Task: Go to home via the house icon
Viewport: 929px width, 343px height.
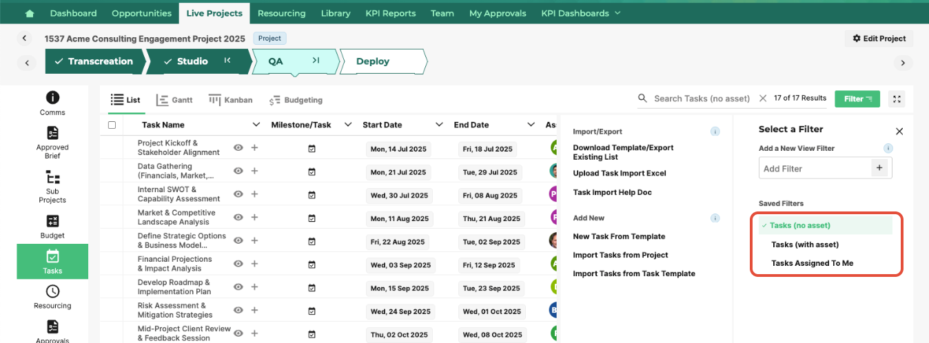Action: pos(29,13)
